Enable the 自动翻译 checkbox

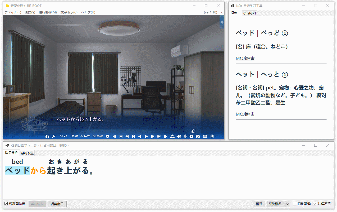coord(295,204)
